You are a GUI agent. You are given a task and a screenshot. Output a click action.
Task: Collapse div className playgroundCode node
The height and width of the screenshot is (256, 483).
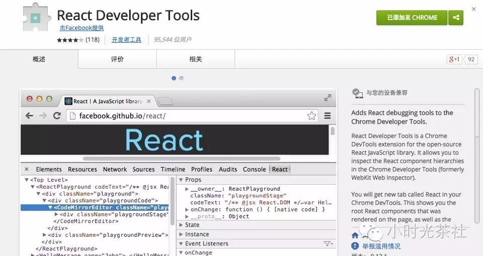coord(44,201)
